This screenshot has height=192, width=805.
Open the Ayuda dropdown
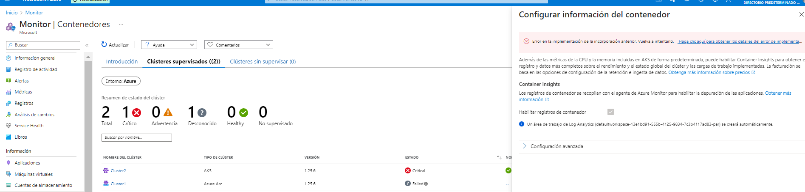(x=169, y=45)
